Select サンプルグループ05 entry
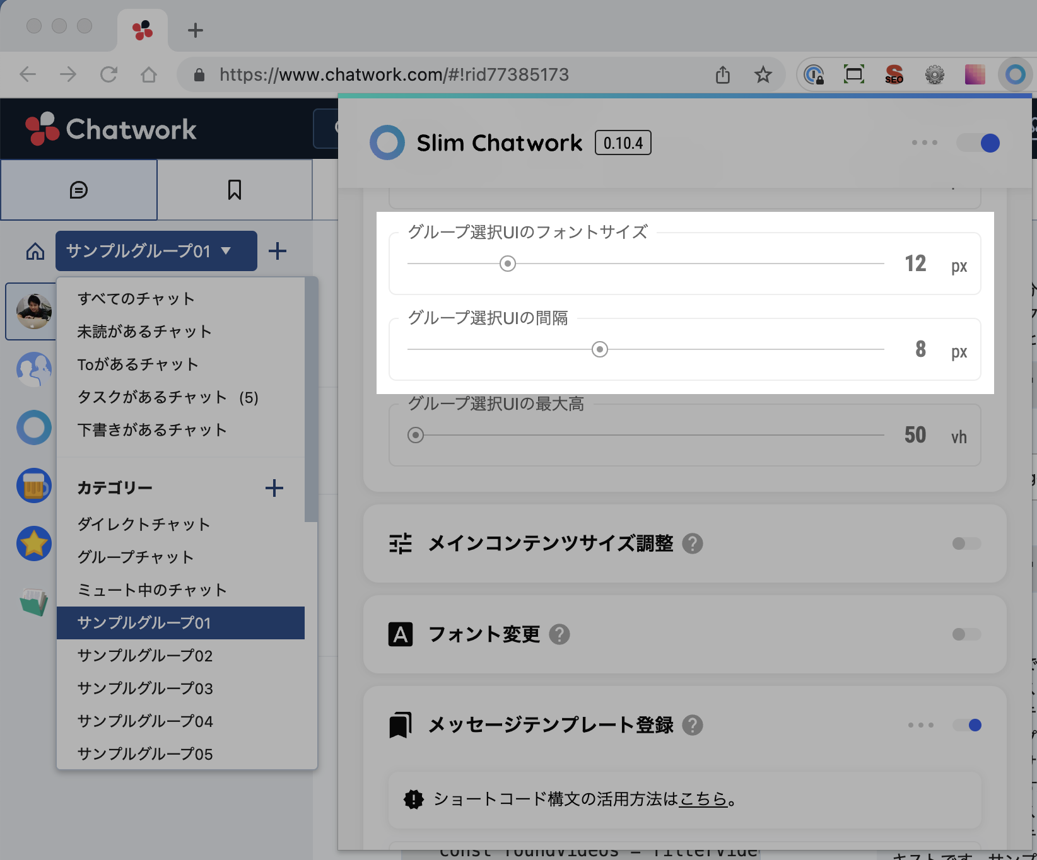 click(180, 754)
